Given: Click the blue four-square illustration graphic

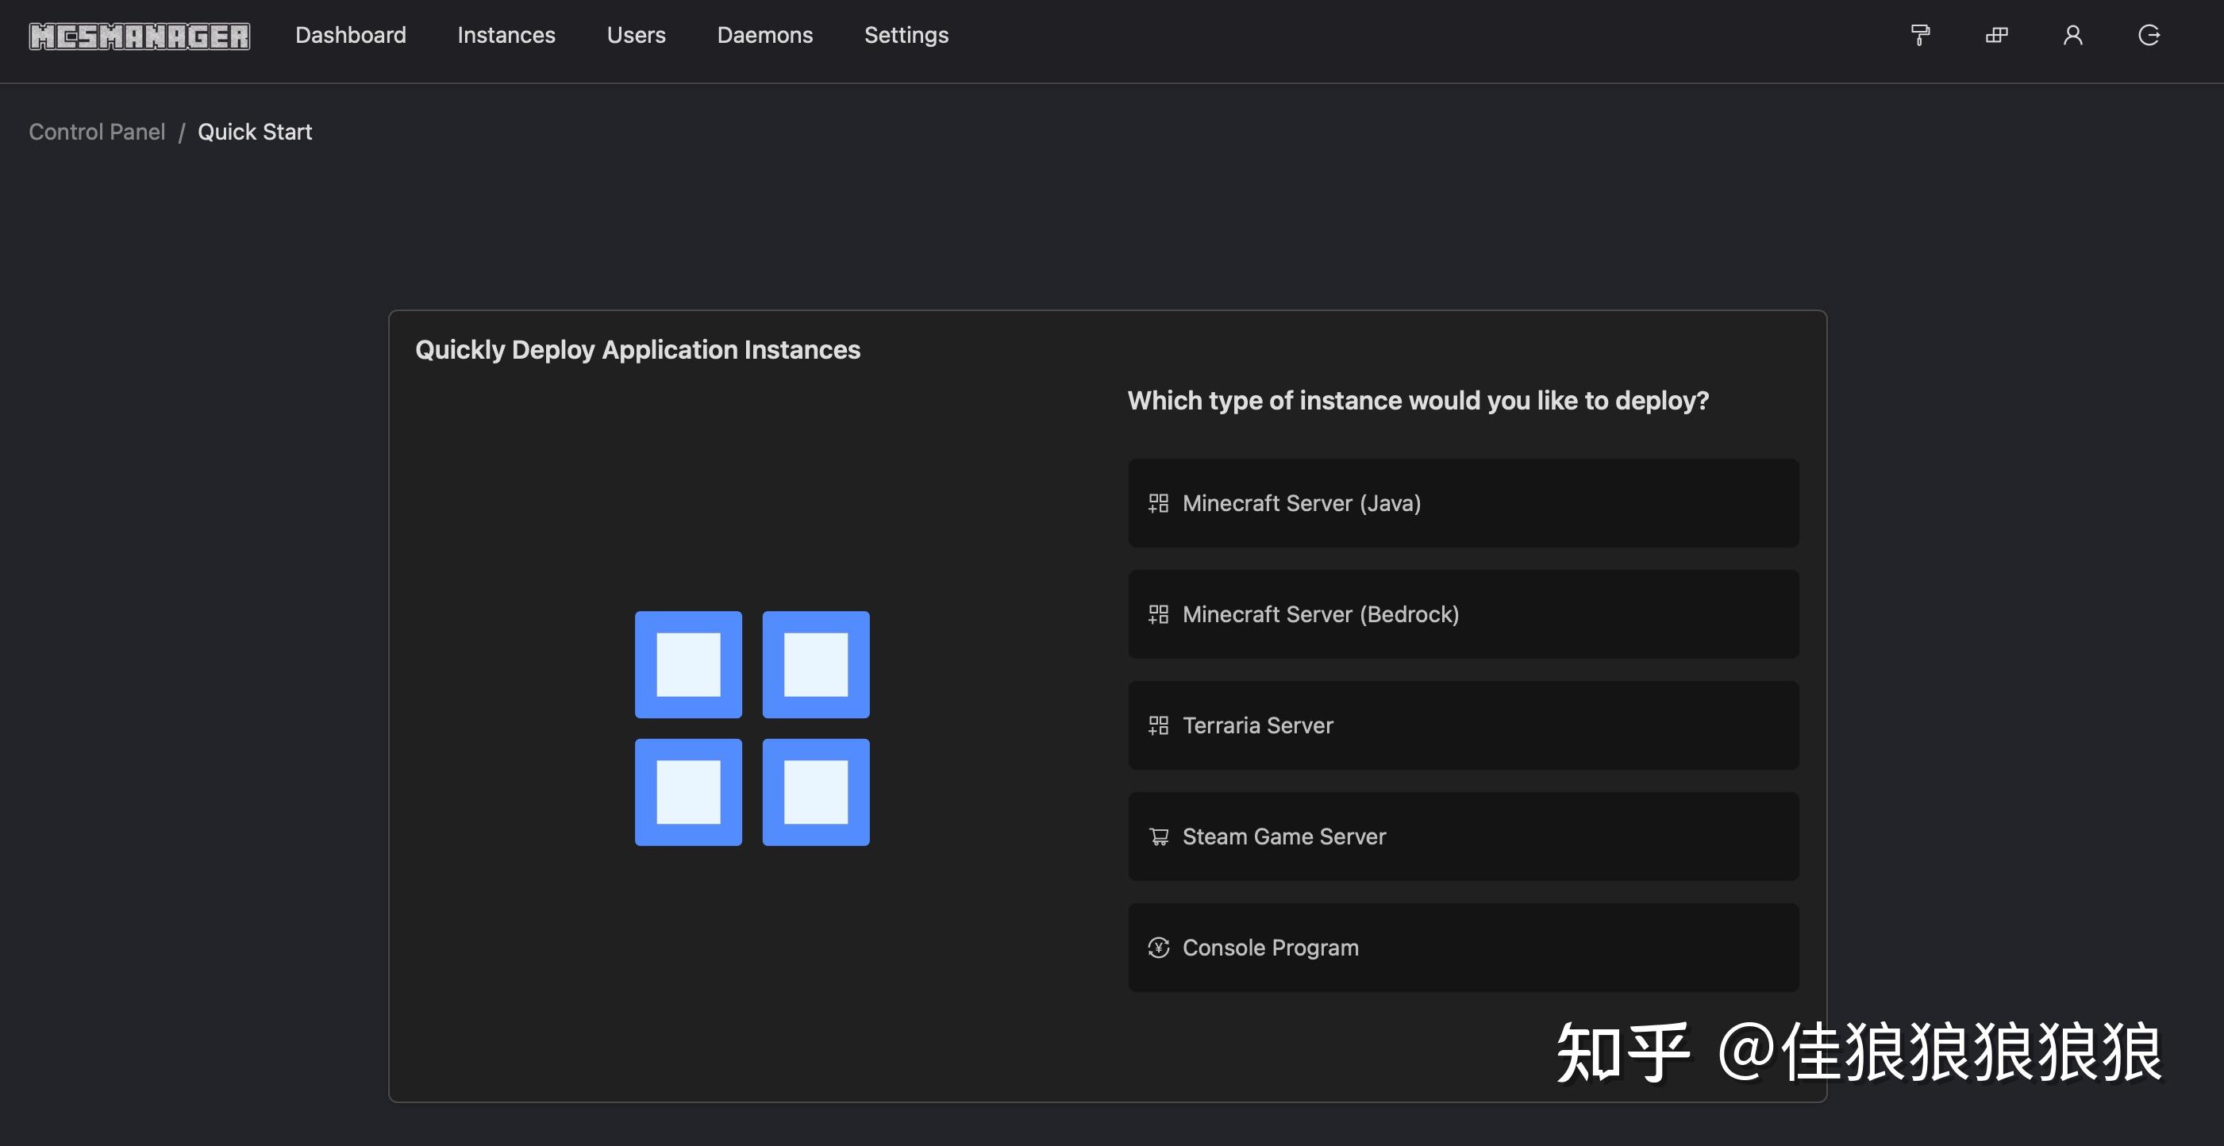Looking at the screenshot, I should tap(751, 728).
